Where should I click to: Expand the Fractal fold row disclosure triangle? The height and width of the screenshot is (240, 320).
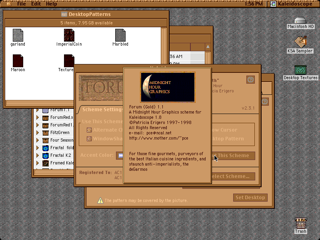point(38,148)
